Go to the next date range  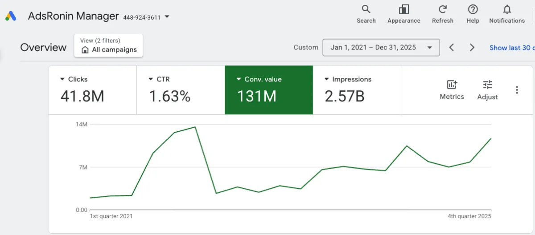click(x=472, y=48)
